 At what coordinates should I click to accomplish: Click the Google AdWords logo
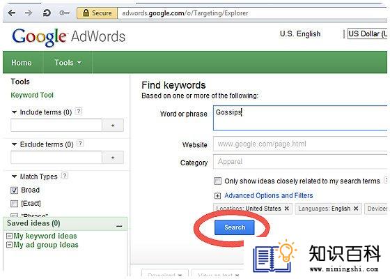click(x=68, y=37)
